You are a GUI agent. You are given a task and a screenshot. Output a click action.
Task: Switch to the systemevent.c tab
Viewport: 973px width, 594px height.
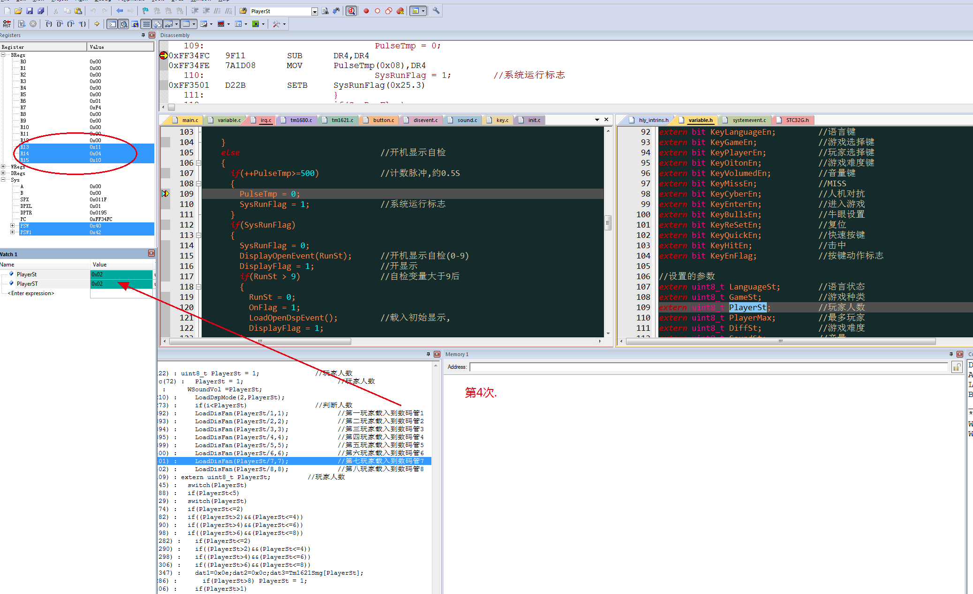[745, 120]
